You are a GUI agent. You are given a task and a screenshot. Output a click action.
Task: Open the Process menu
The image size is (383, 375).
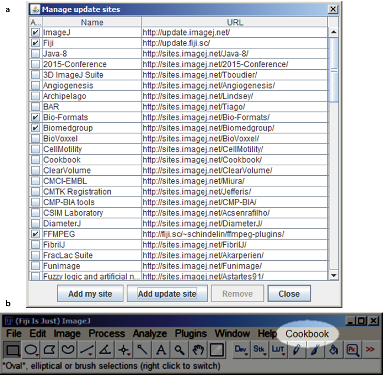[x=107, y=333]
